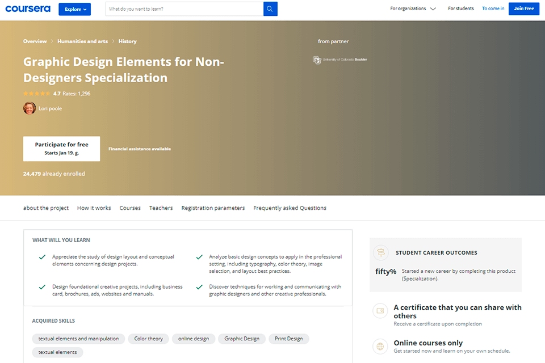The height and width of the screenshot is (363, 545).
Task: Click the Humanities and arts breadcrumb
Action: [x=82, y=41]
